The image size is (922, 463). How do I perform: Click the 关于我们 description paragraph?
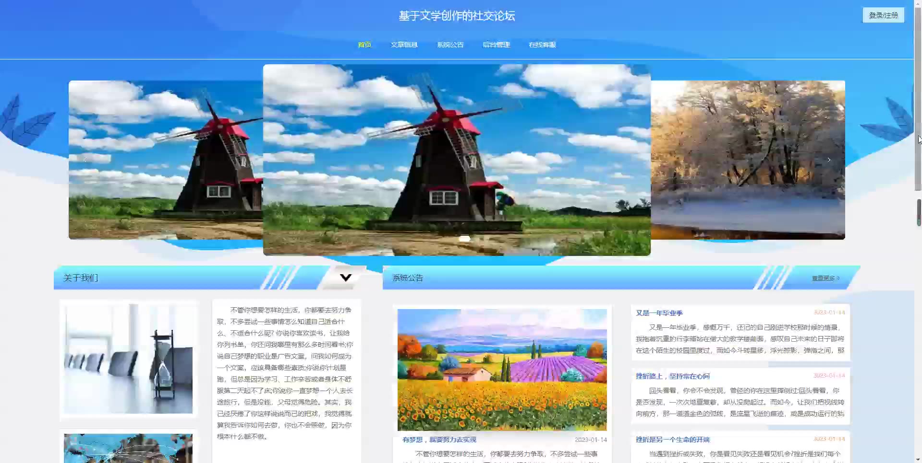(285, 373)
